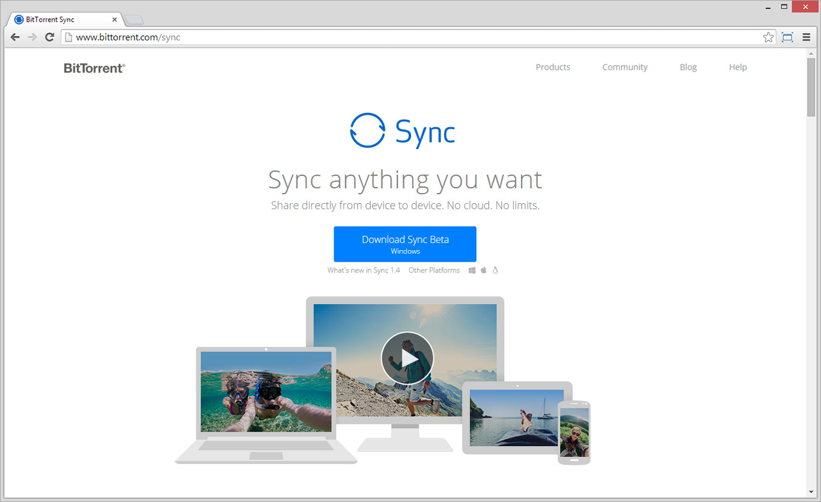
Task: Open the Chrome hamburger menu
Action: click(x=807, y=37)
